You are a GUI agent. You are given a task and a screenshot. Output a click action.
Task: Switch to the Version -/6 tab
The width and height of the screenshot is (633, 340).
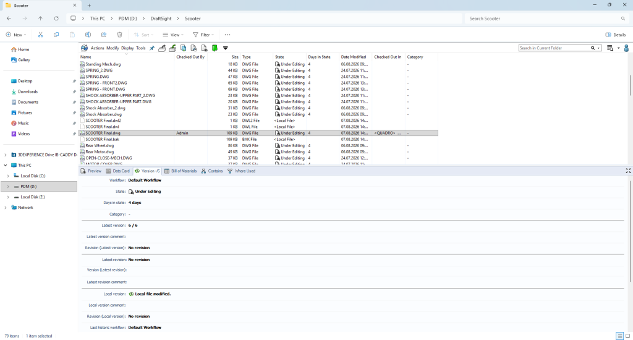pyautogui.click(x=147, y=171)
